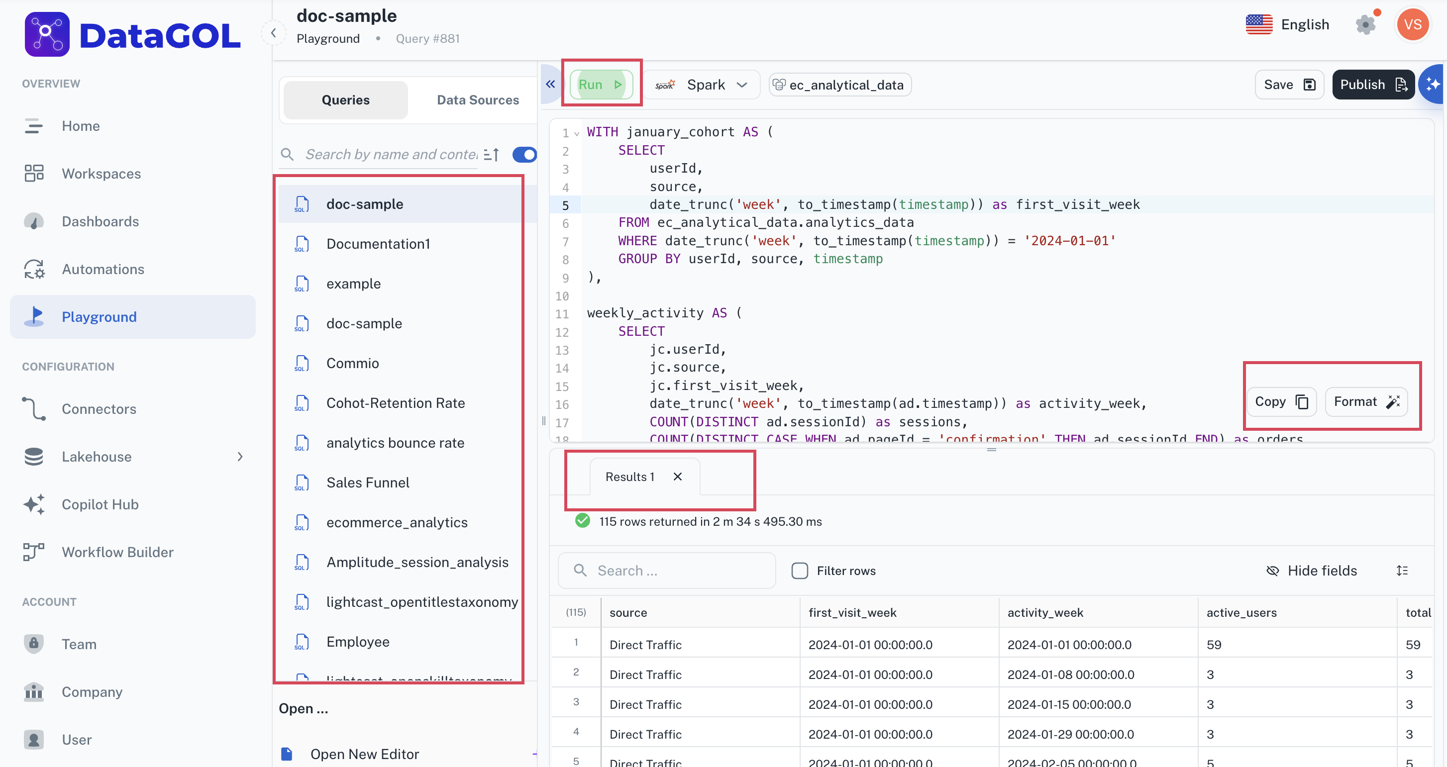This screenshot has width=1447, height=767.
Task: Open the Home page
Action: [x=80, y=126]
